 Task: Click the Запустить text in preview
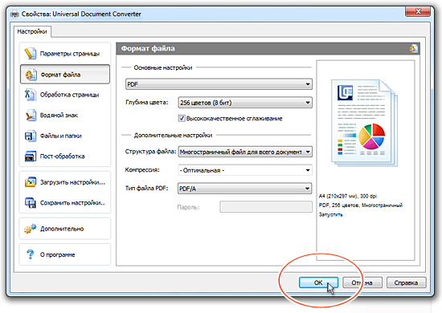pos(330,214)
